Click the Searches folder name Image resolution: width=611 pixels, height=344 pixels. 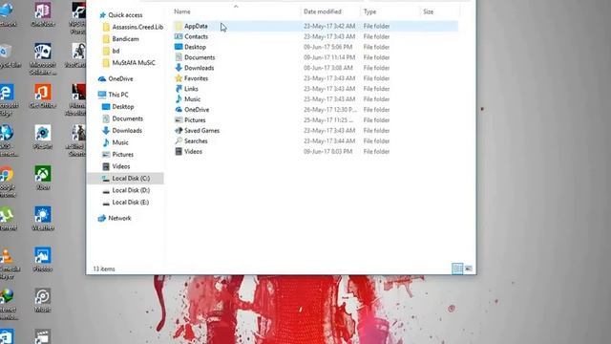[196, 141]
